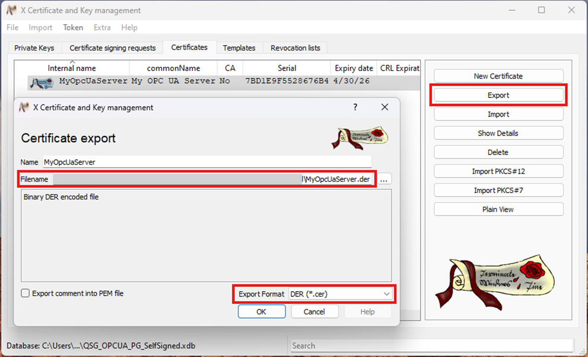588x357 pixels.
Task: Open the Token menu
Action: point(73,27)
